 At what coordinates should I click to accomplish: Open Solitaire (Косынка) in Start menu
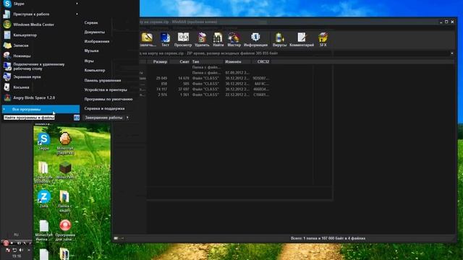pyautogui.click(x=41, y=87)
